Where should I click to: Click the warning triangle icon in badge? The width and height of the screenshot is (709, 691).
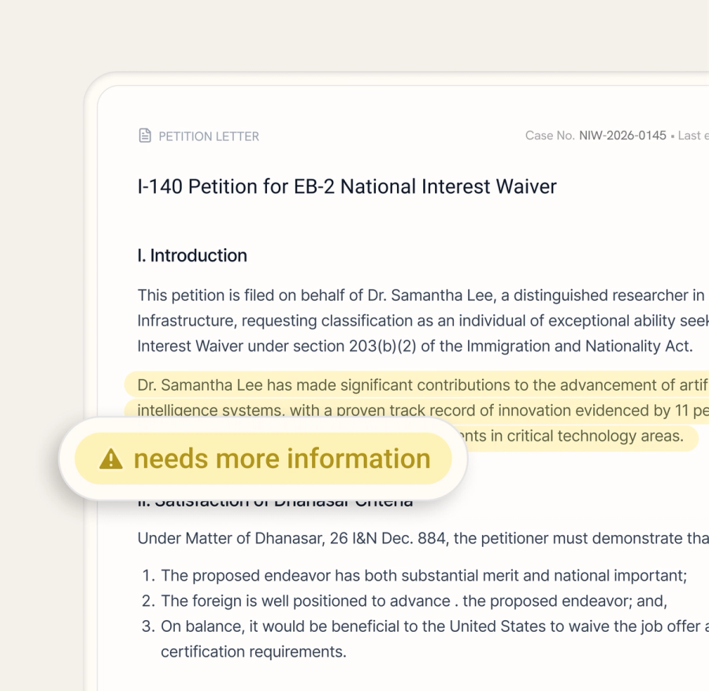pos(111,459)
